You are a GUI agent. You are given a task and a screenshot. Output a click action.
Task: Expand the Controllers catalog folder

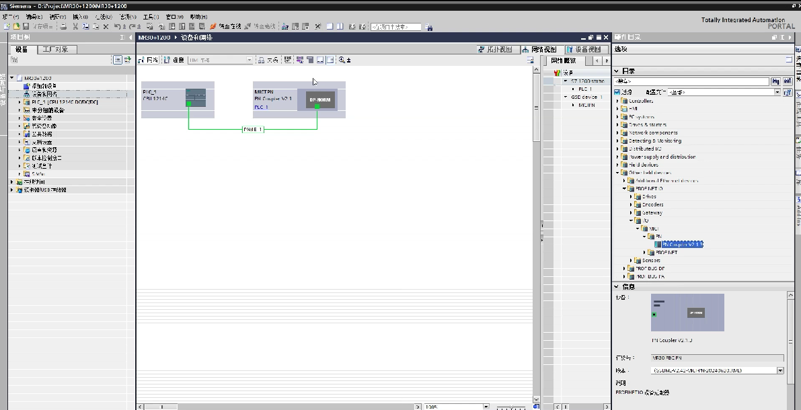[617, 101]
